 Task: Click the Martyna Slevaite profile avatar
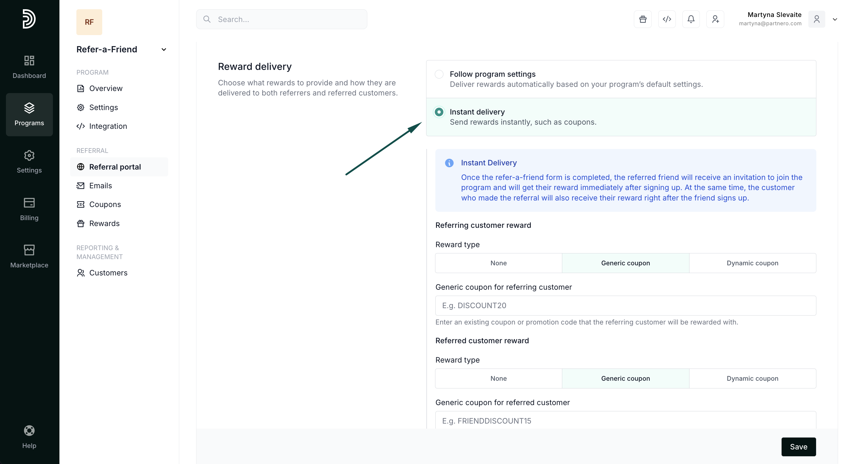pyautogui.click(x=816, y=19)
